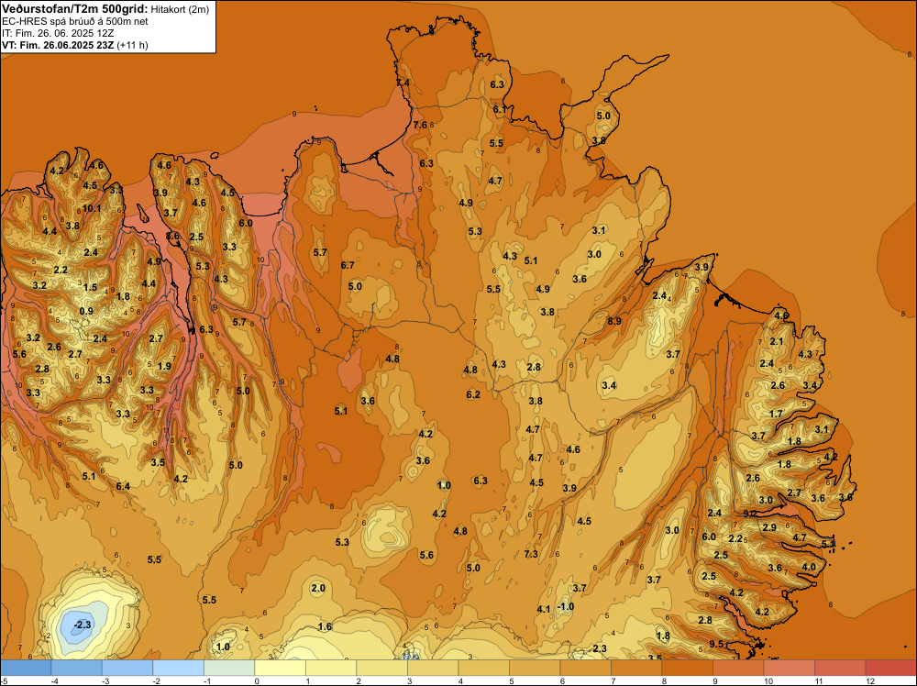Click the temperature value "2.9"

tap(769, 527)
